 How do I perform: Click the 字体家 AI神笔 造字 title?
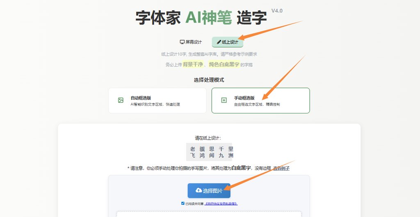tap(201, 18)
